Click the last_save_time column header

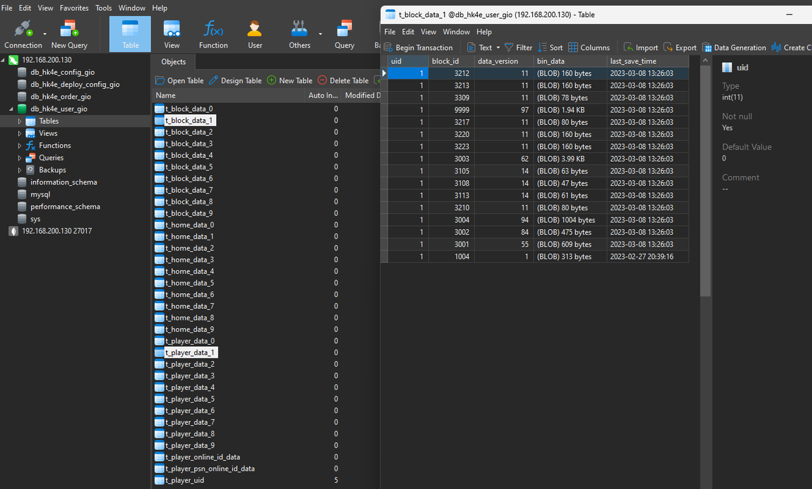pos(647,61)
